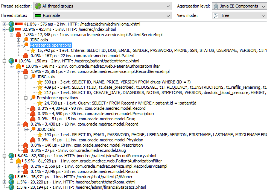Click magnifier icon beside selected Persistence operations
This screenshot has width=268, height=191.
click(x=26, y=45)
